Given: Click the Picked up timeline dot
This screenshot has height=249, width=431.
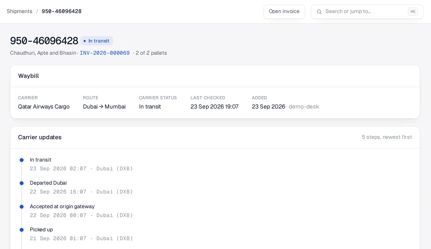Looking at the screenshot, I should (x=22, y=230).
